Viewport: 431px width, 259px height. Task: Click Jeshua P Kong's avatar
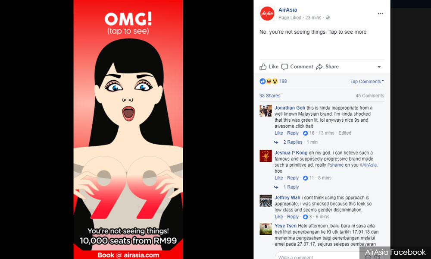pyautogui.click(x=265, y=156)
